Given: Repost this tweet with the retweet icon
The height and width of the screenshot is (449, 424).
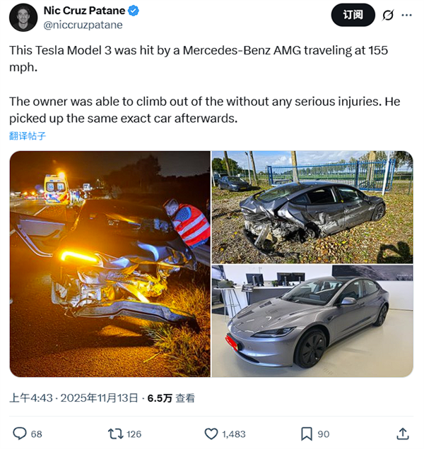Looking at the screenshot, I should click(x=113, y=433).
